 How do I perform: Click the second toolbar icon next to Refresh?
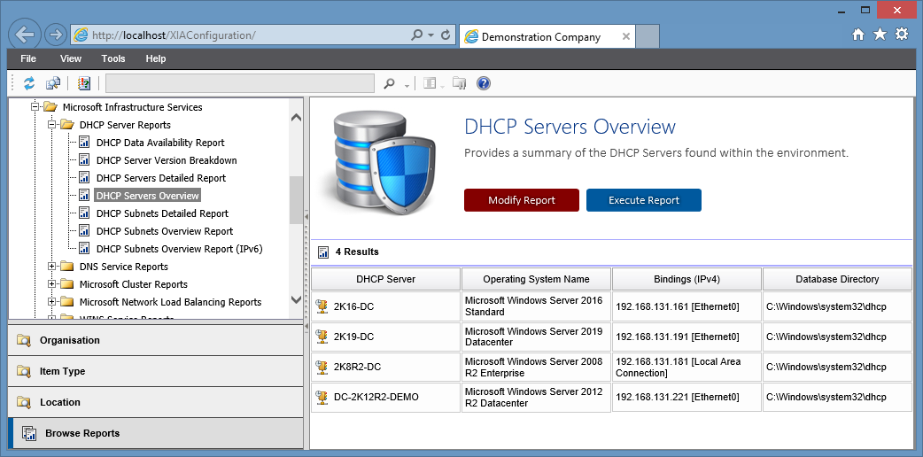coord(53,83)
